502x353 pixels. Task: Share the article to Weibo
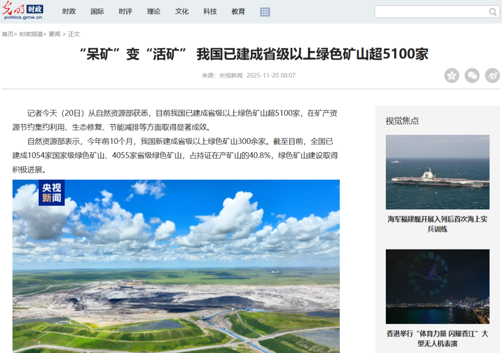pyautogui.click(x=493, y=75)
